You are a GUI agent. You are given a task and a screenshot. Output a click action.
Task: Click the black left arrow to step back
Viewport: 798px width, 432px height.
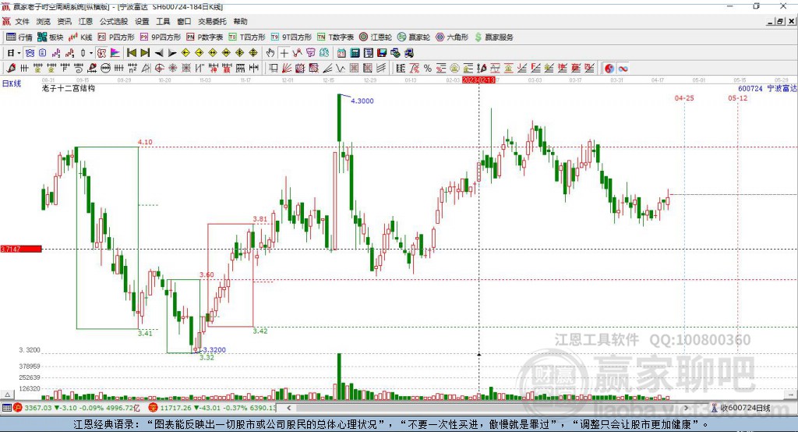click(x=159, y=53)
